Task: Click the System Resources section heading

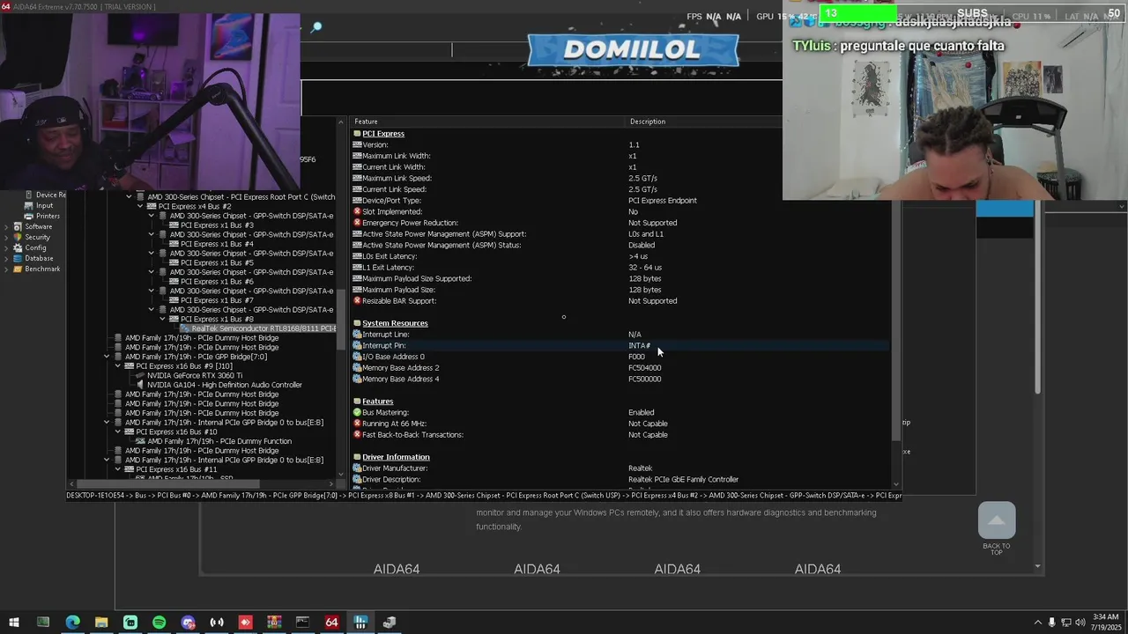Action: tap(395, 323)
